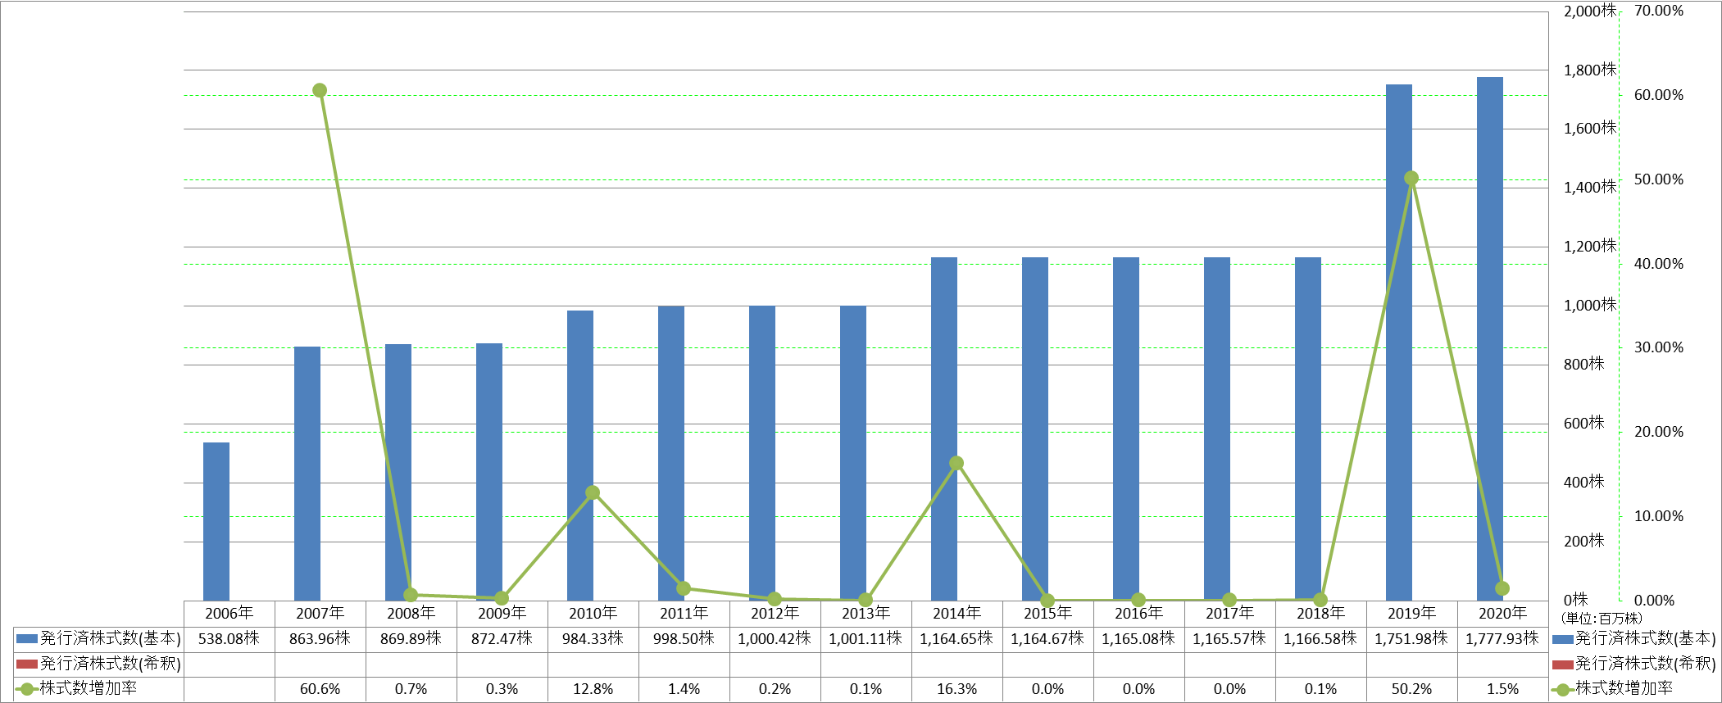Click the 2008年 axis label
The image size is (1722, 703).
(x=411, y=613)
